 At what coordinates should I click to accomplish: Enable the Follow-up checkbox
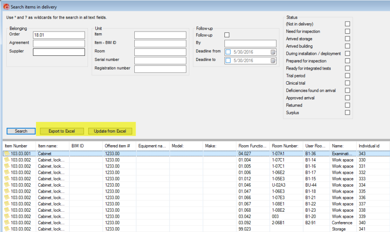(227, 35)
